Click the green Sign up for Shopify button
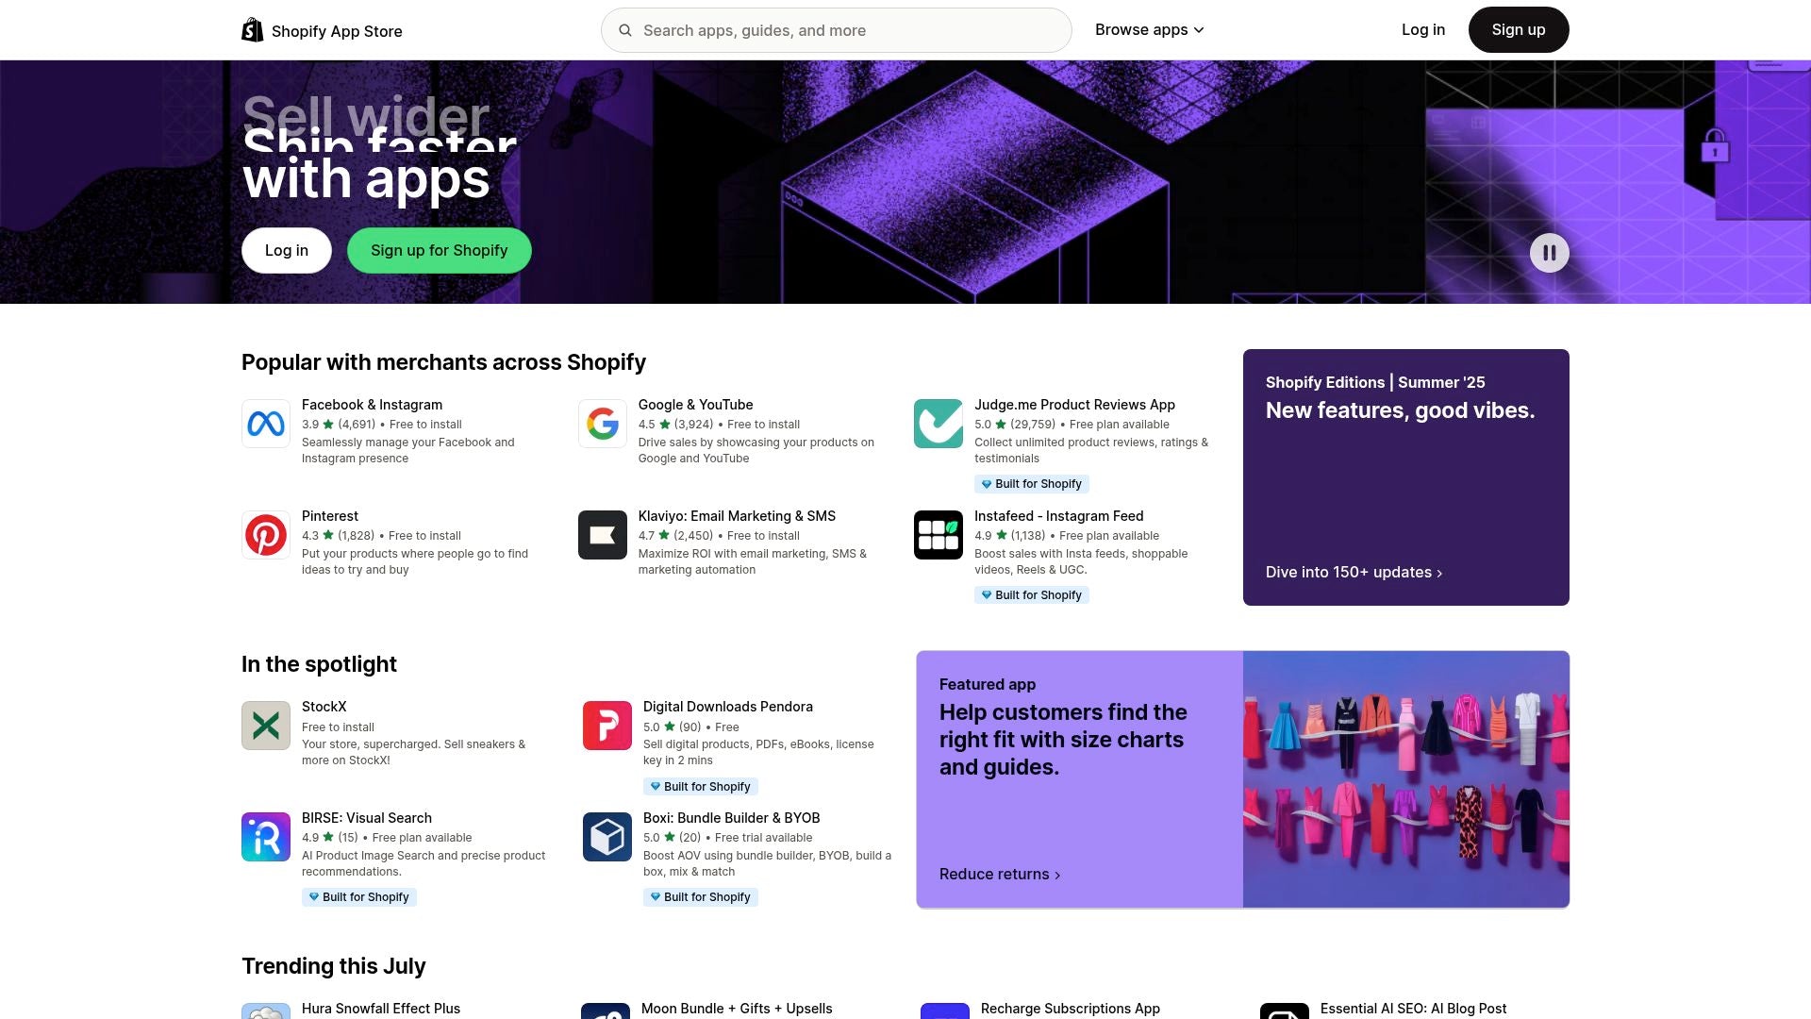Image resolution: width=1811 pixels, height=1019 pixels. point(440,250)
